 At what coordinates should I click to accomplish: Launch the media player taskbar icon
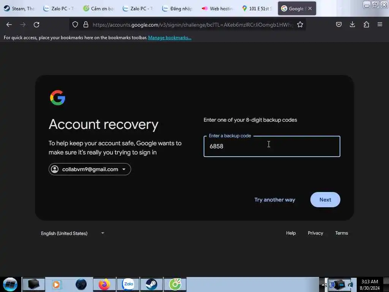click(56, 284)
